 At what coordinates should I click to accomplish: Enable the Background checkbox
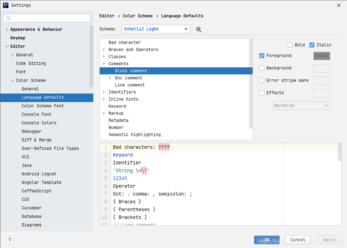coord(261,68)
